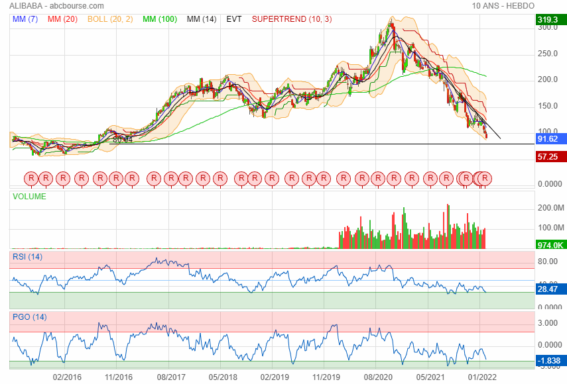Click the PGO (14) panel label

click(30, 317)
